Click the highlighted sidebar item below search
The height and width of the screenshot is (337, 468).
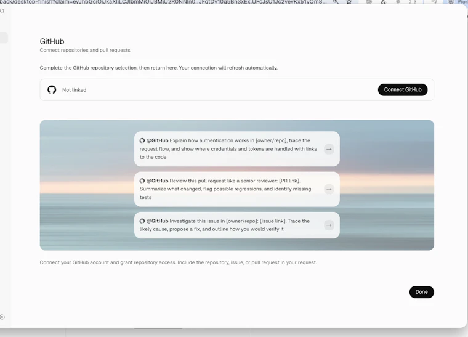pos(4,38)
